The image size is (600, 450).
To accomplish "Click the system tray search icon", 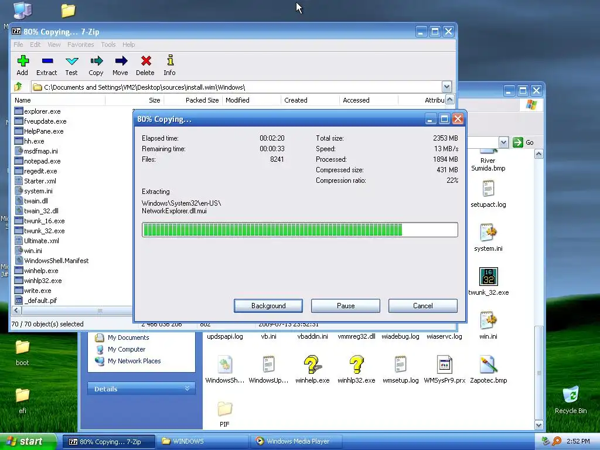I will (557, 441).
